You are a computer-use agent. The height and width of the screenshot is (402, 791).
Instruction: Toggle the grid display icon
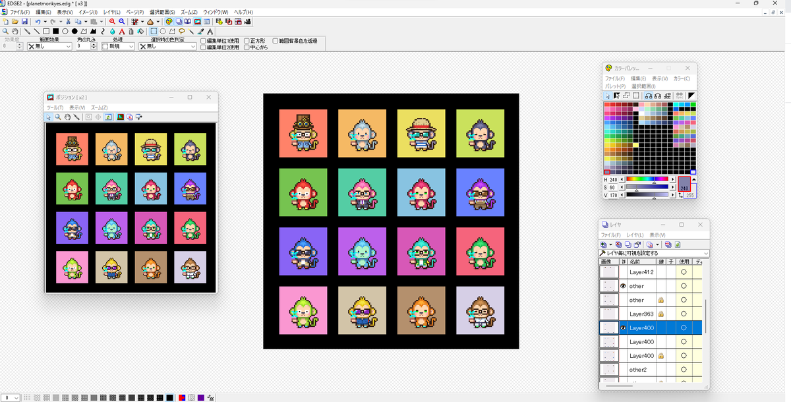(134, 22)
